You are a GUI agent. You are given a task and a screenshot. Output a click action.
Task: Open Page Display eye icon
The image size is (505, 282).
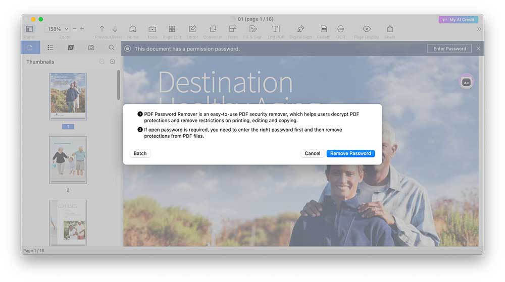click(367, 29)
